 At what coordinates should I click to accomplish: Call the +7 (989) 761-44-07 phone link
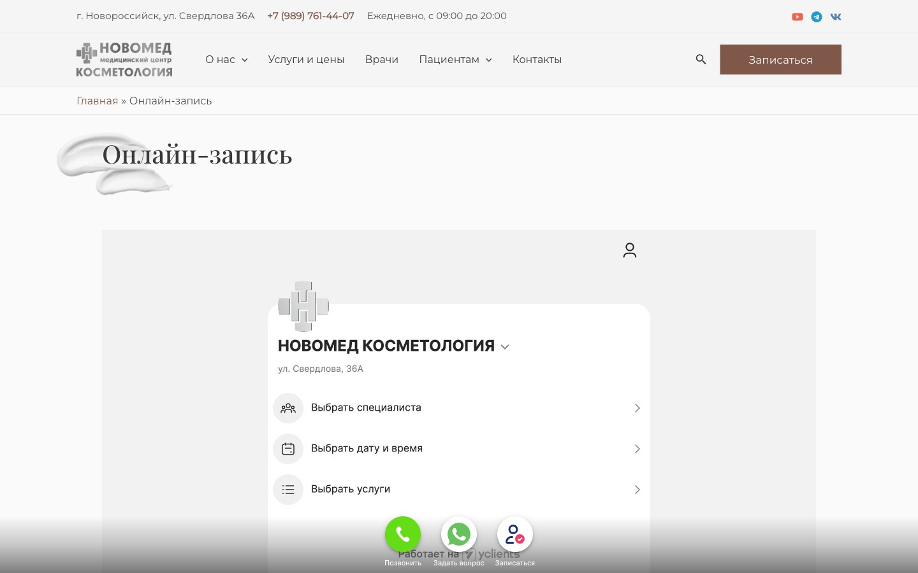click(x=310, y=16)
